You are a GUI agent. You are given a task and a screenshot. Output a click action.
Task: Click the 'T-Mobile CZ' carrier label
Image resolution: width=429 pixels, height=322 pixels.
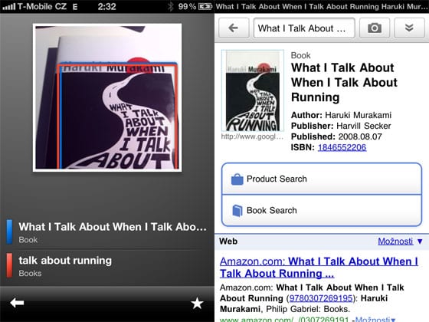(42, 6)
